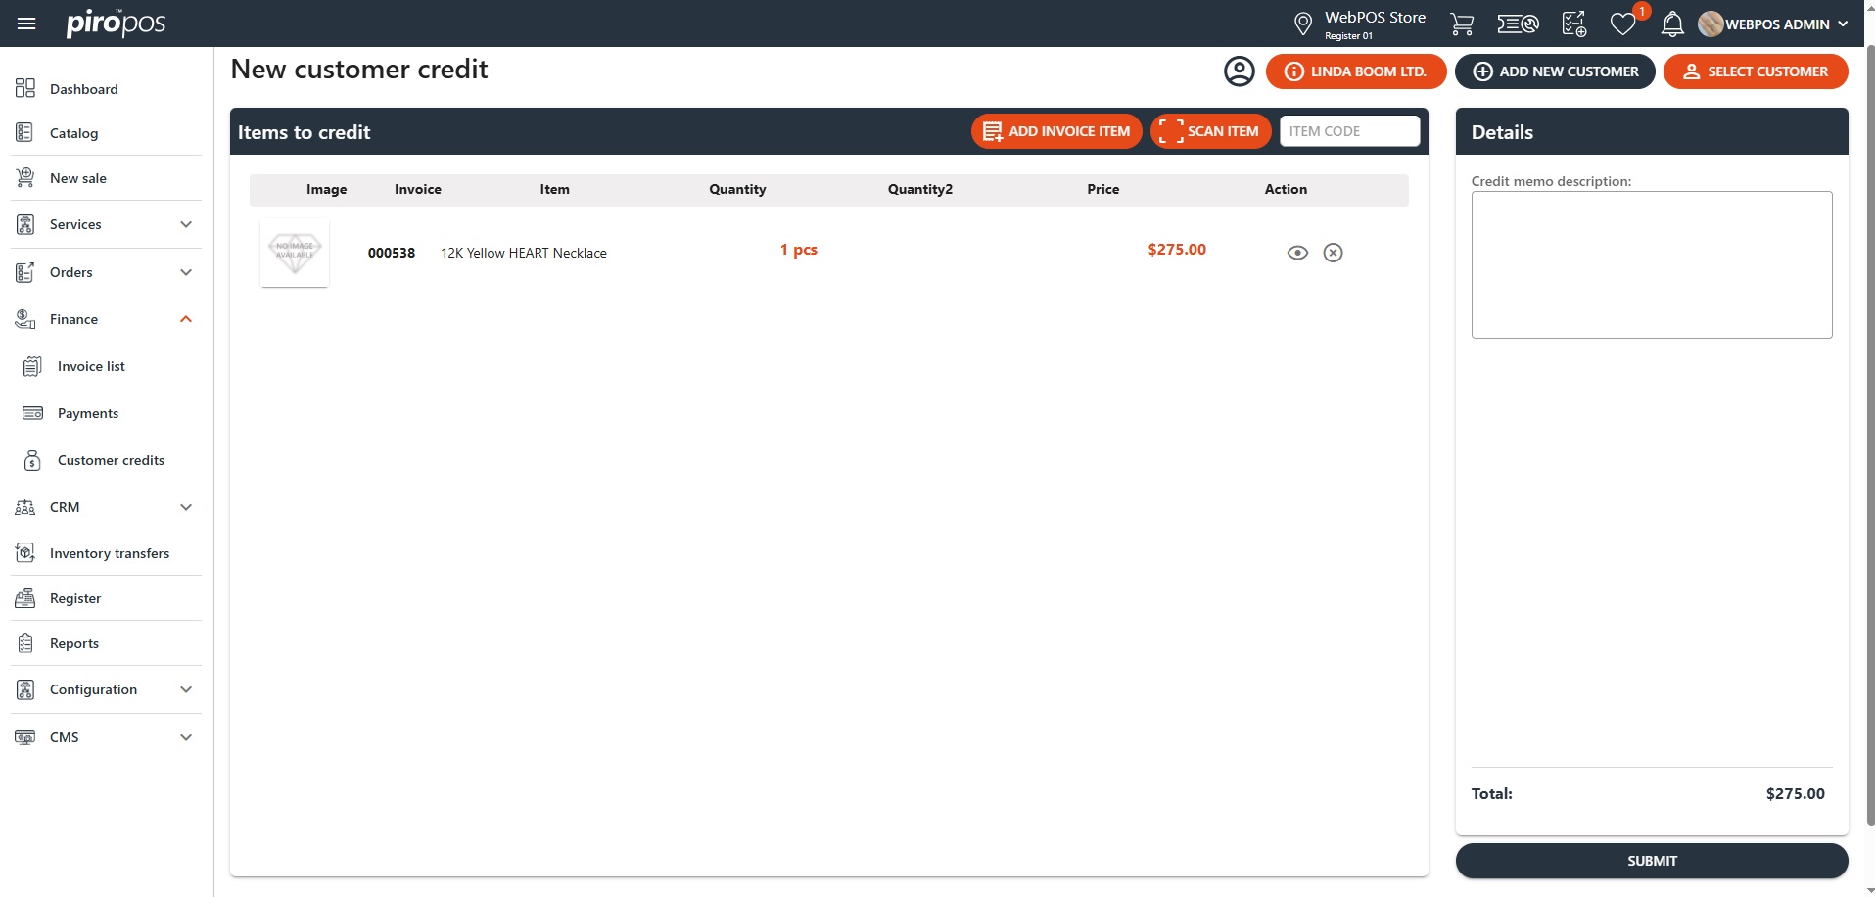Click the ADD INVOICE ITEM button
This screenshot has height=897, width=1875.
coord(1056,131)
